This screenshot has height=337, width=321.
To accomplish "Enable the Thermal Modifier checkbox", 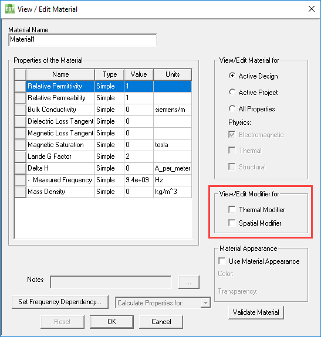I will tap(232, 209).
